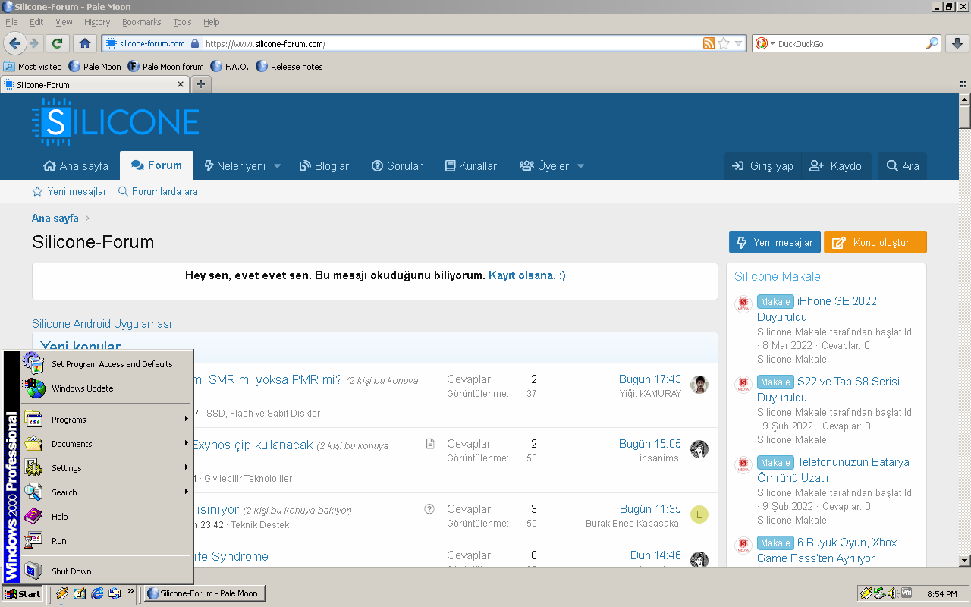
Task: Open the View menu
Action: point(64,22)
